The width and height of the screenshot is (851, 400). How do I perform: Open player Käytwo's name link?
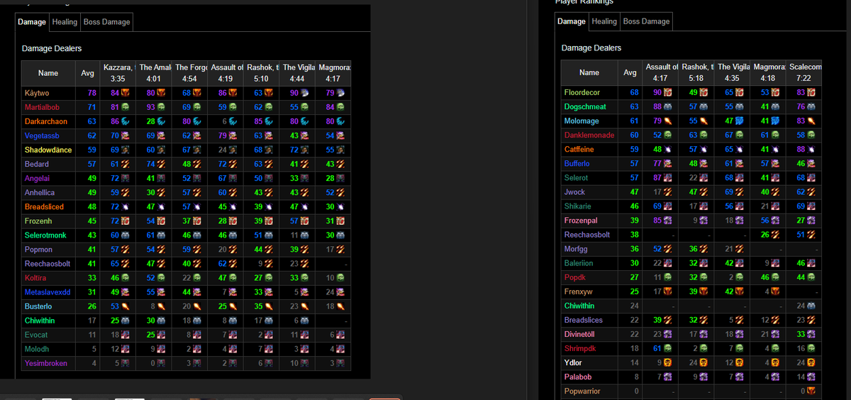(35, 93)
